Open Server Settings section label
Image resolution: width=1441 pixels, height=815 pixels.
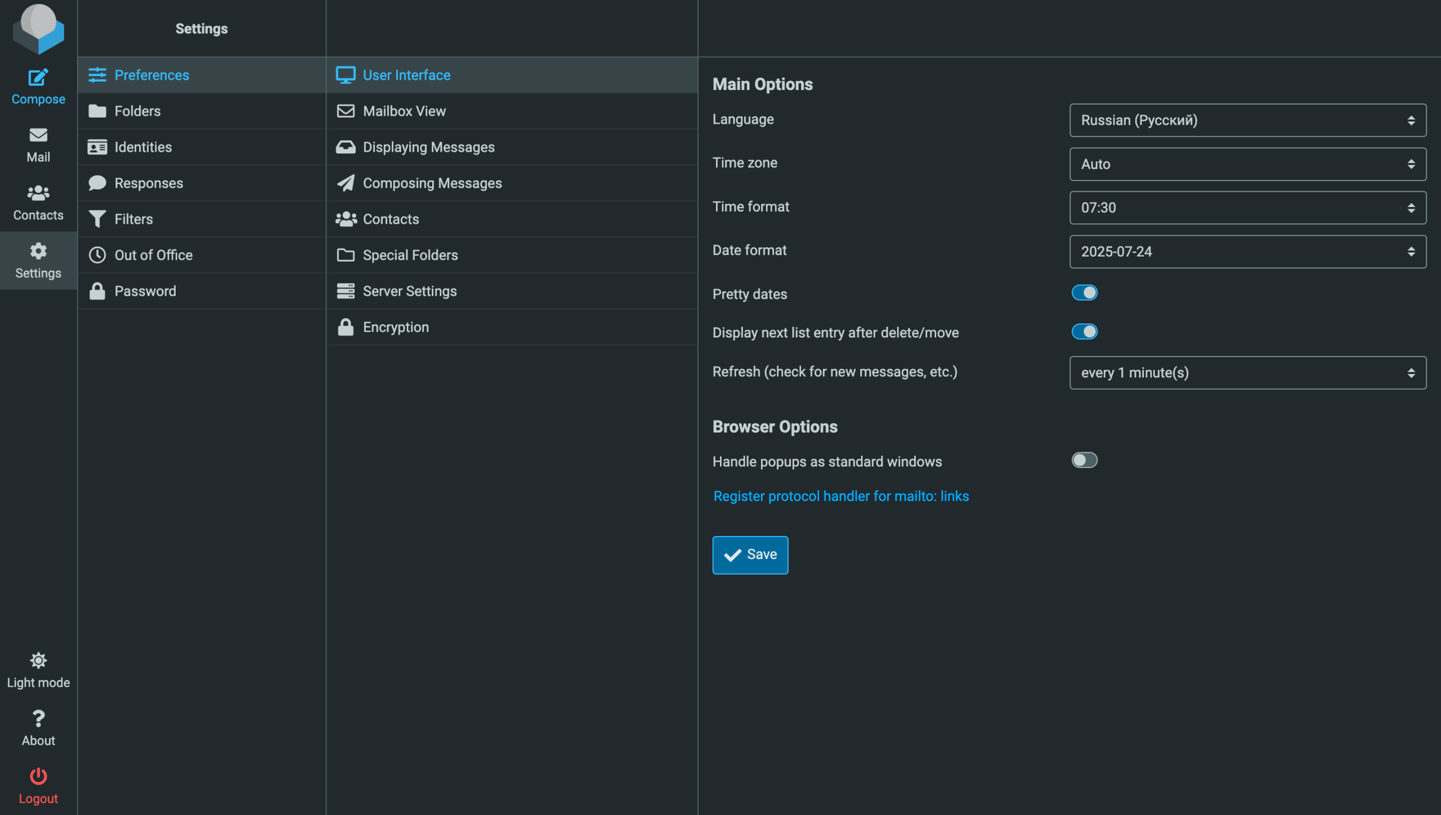(x=410, y=291)
